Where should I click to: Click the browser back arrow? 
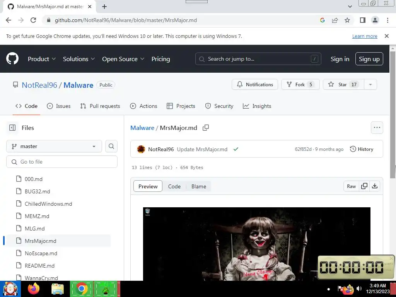click(9, 20)
